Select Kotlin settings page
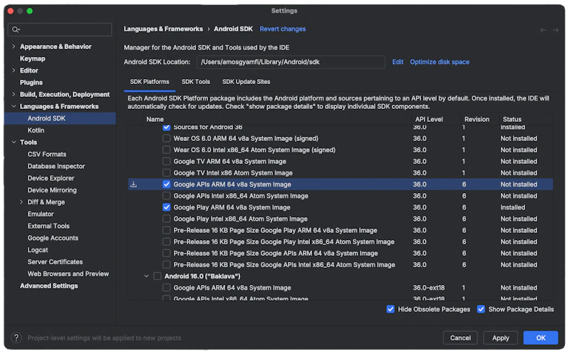570x354 pixels. pos(36,130)
